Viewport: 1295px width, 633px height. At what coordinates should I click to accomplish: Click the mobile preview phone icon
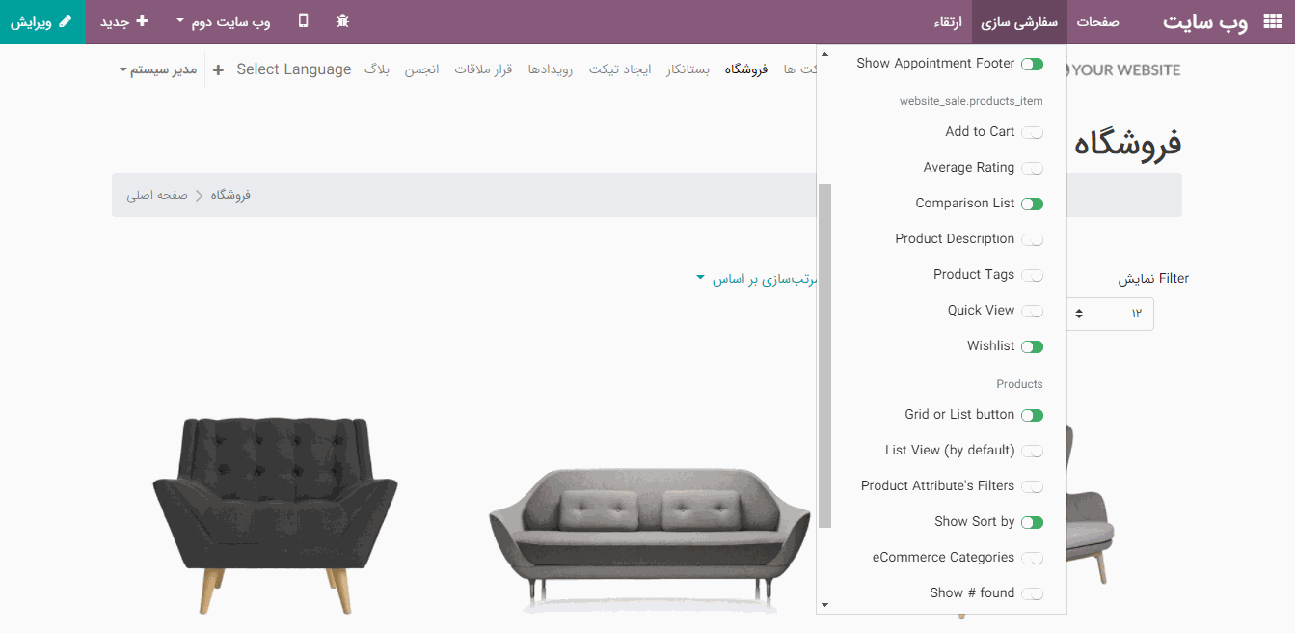click(x=304, y=21)
